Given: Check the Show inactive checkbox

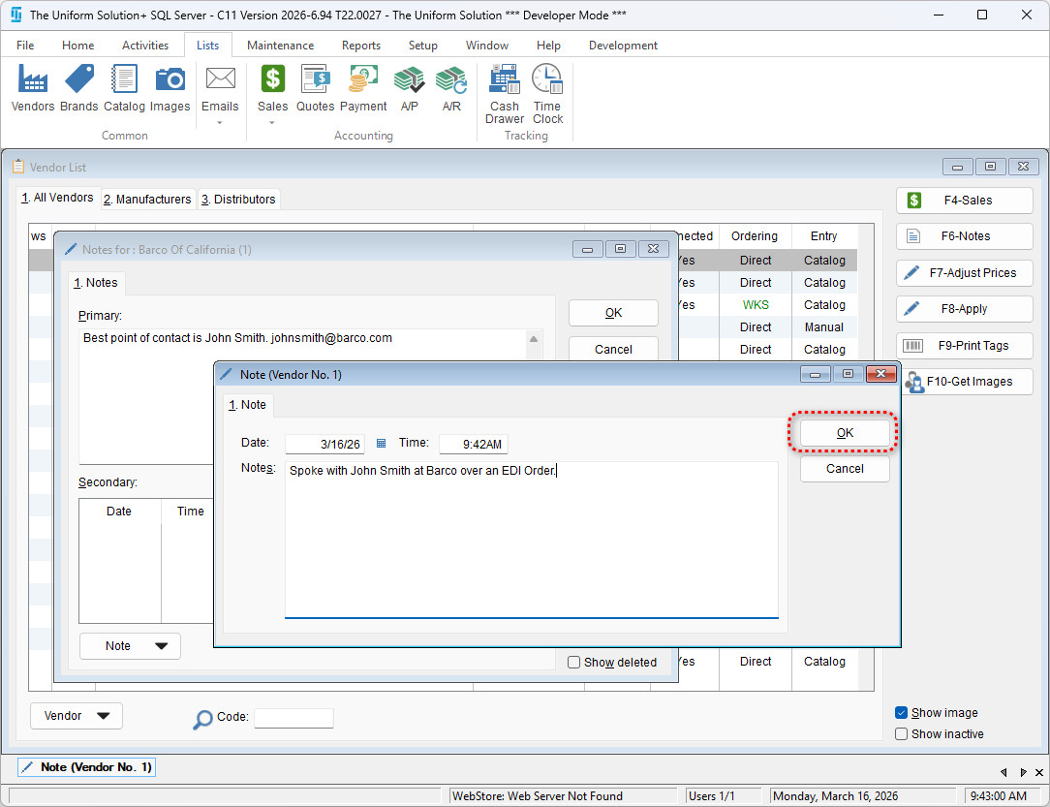Looking at the screenshot, I should pyautogui.click(x=902, y=734).
